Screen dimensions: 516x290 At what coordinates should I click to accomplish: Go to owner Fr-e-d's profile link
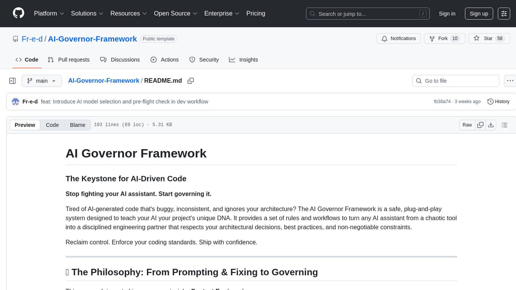[32, 39]
